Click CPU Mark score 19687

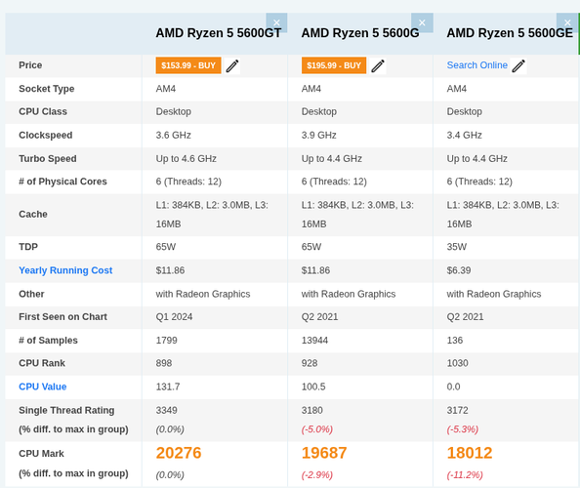(x=324, y=453)
